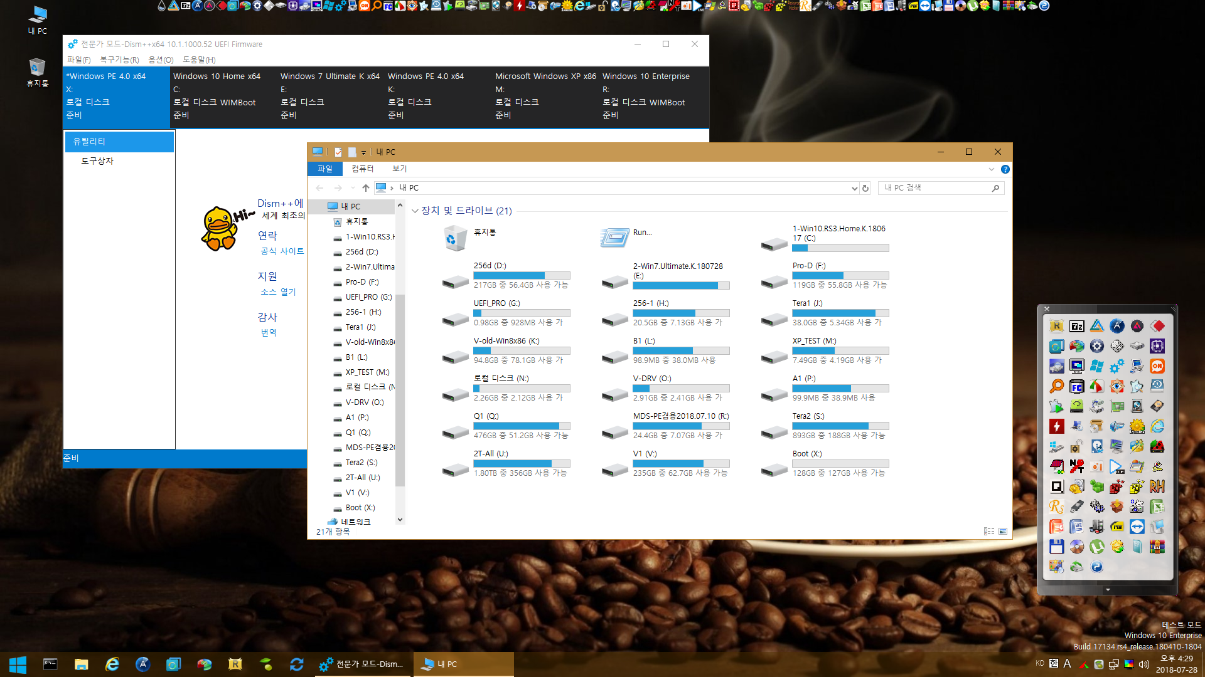The width and height of the screenshot is (1205, 677).
Task: Open the Recycle Bin item in Explorer content pane
Action: [471, 239]
